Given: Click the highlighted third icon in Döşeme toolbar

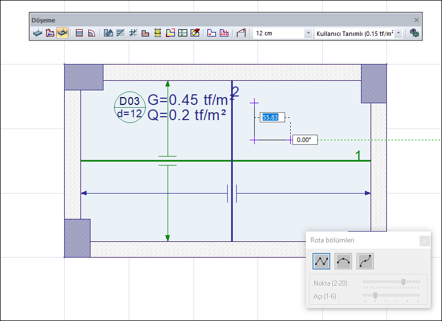Looking at the screenshot, I should click(x=62, y=33).
